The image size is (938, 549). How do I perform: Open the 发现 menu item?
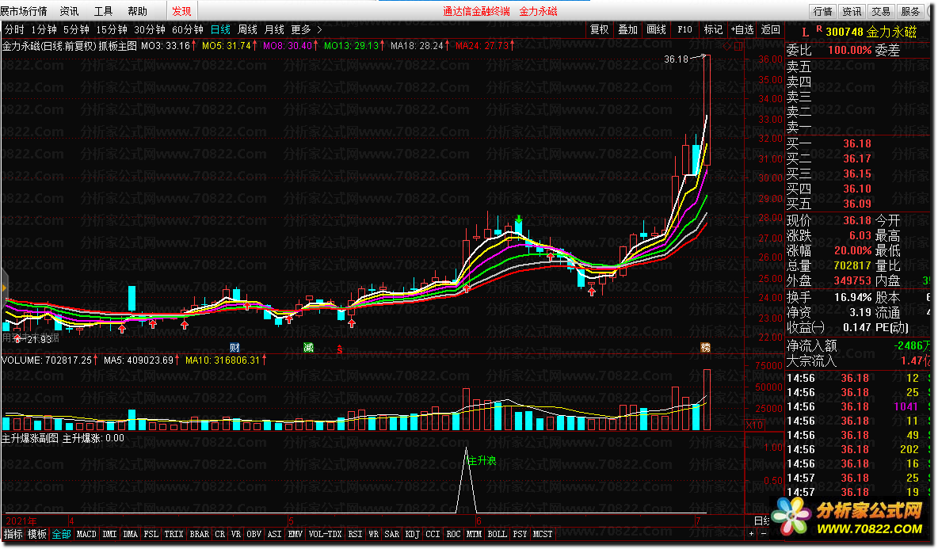(x=181, y=11)
